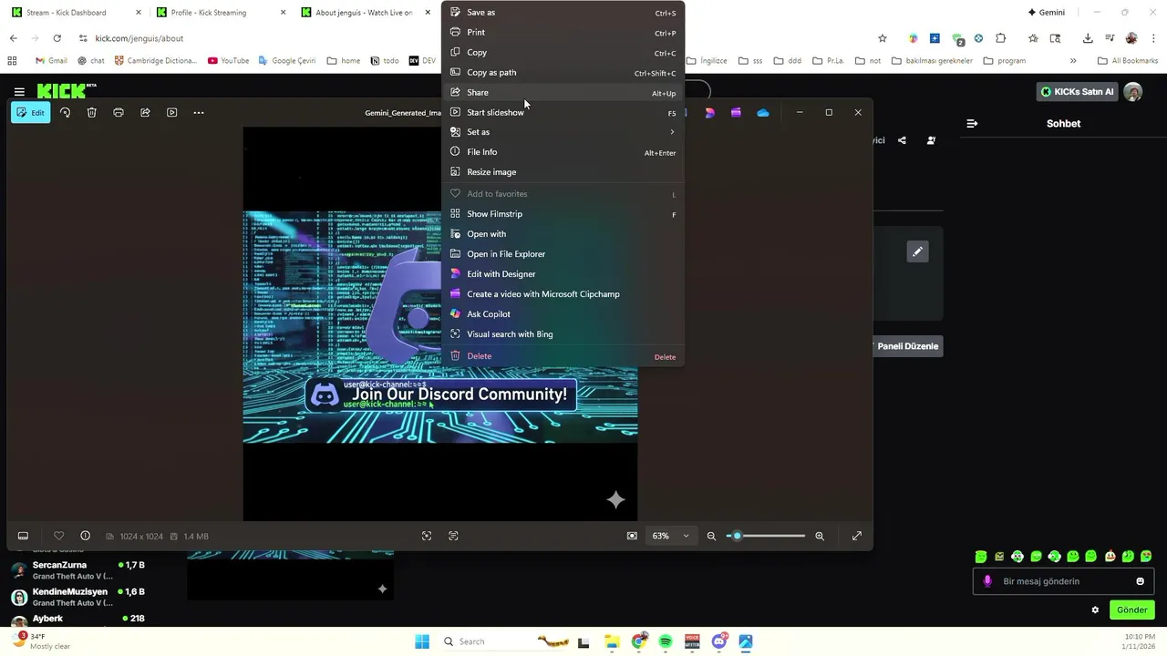Image resolution: width=1167 pixels, height=656 pixels.
Task: Rotate the image in Photos toolbar
Action: click(x=65, y=113)
